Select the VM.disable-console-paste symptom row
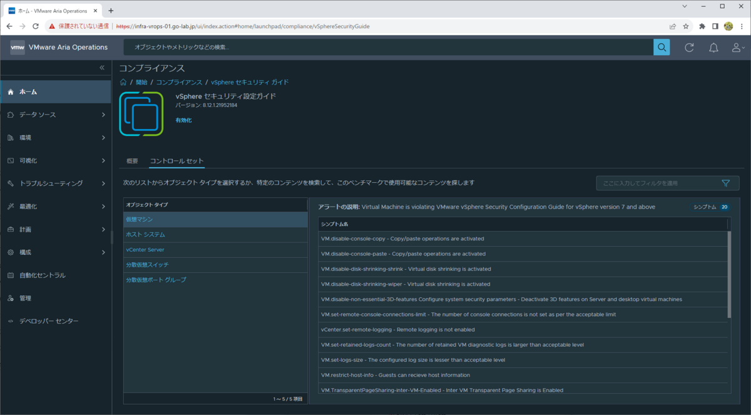The width and height of the screenshot is (751, 415). tap(523, 254)
